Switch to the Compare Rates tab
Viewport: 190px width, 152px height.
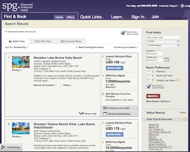[x=71, y=41]
